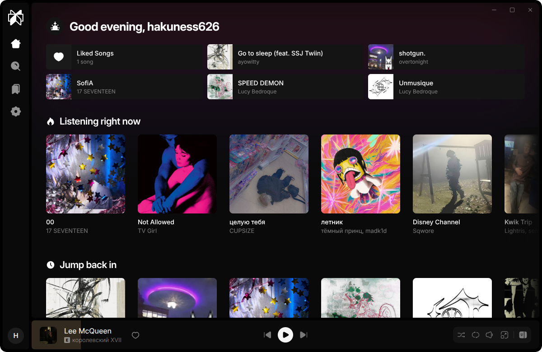The width and height of the screenshot is (542, 352).
Task: Toggle repeat mode
Action: 476,335
